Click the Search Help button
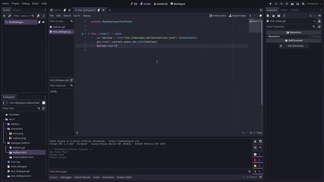The height and width of the screenshot is (182, 324). (x=237, y=16)
